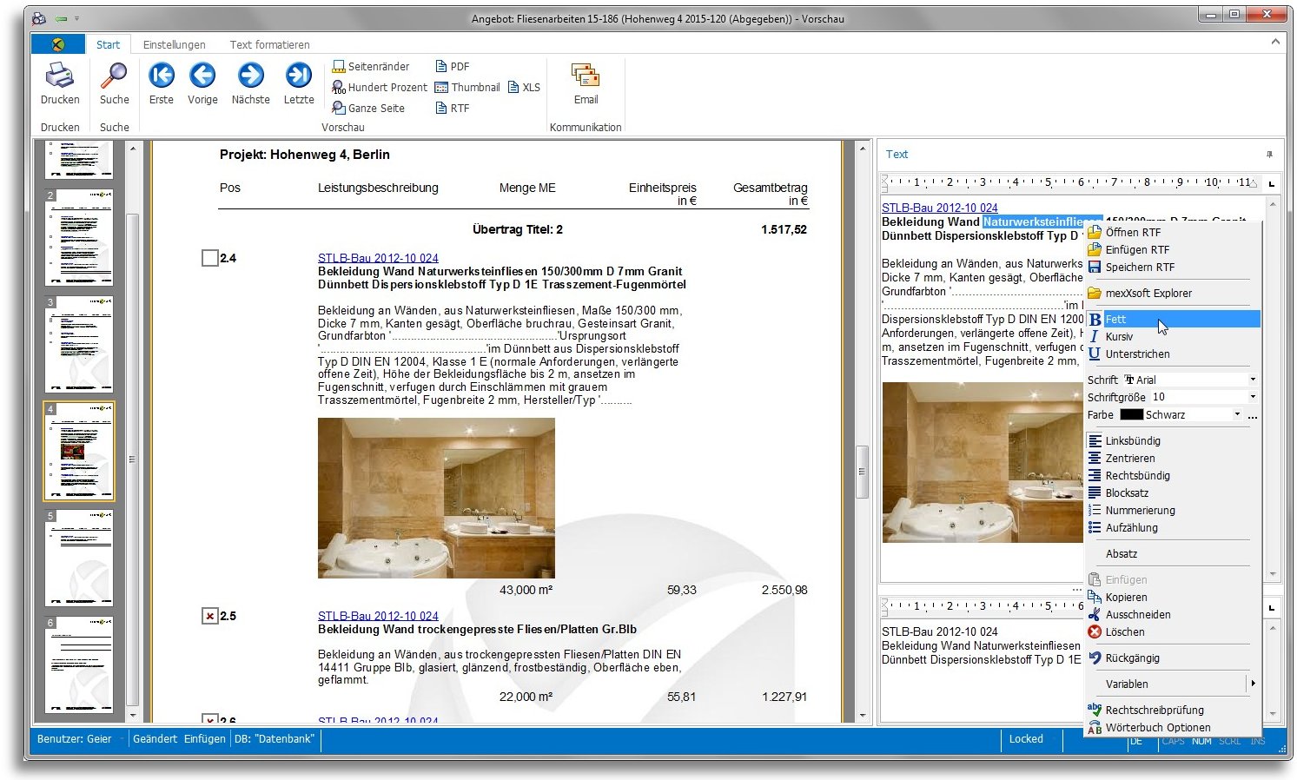The width and height of the screenshot is (1297, 780).
Task: Click the print preview icon in the title bar
Action: coord(39,18)
